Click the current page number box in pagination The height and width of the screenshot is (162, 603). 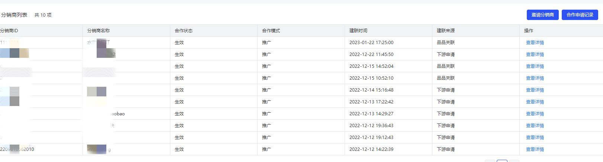(x=502, y=161)
